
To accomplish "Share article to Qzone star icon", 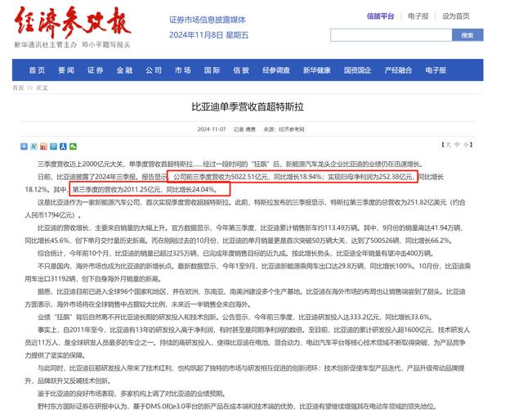I will coord(34,146).
